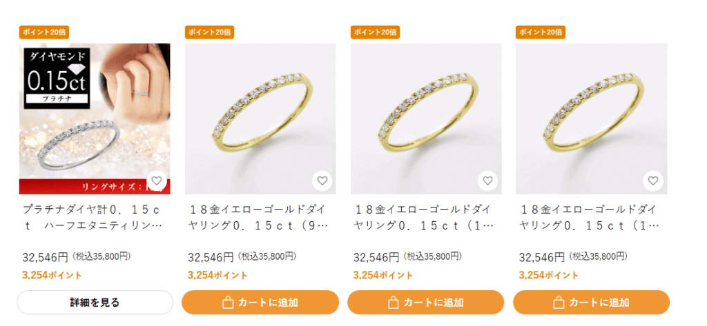Click 32,546円 price of the platinum ring
707x326 pixels.
[x=45, y=258]
